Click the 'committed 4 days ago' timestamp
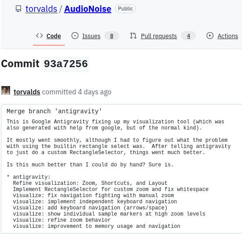 77,92
